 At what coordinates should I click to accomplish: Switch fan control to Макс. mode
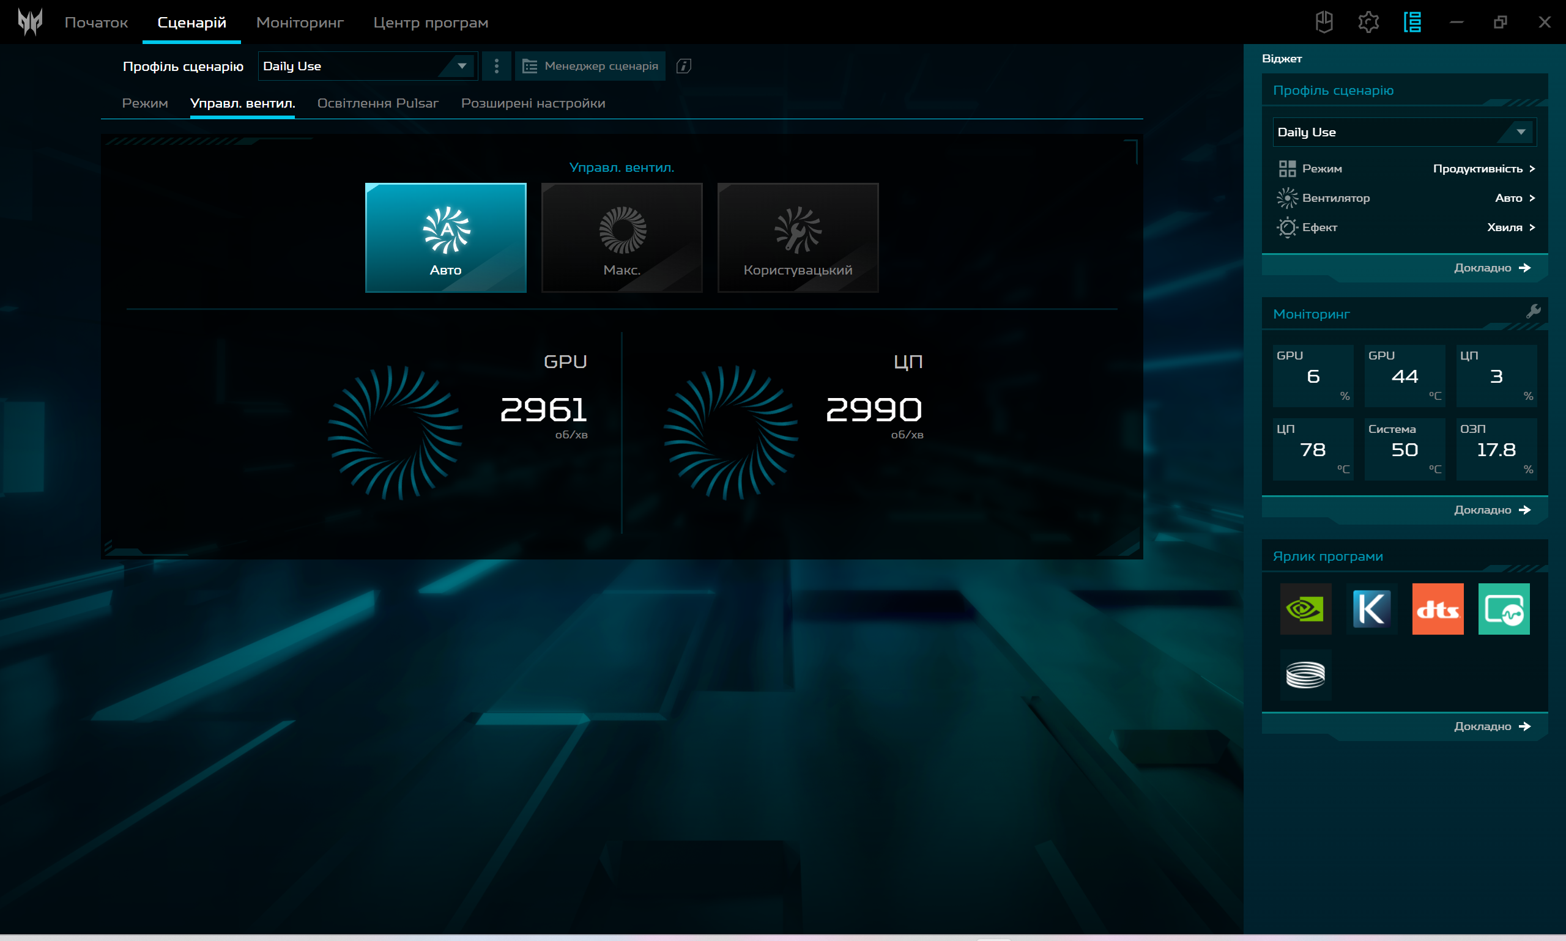coord(622,238)
